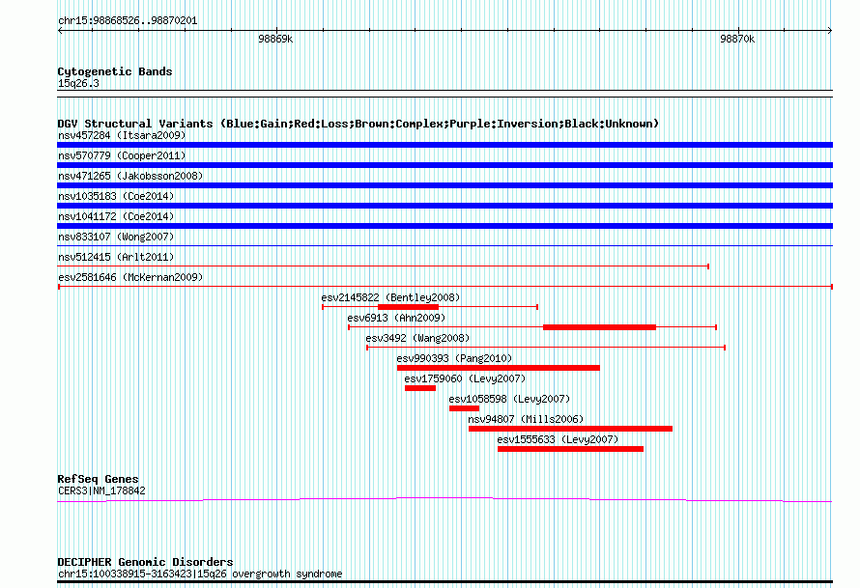Select the red bar under nsv94807
The height and width of the screenshot is (588, 860).
pos(570,429)
